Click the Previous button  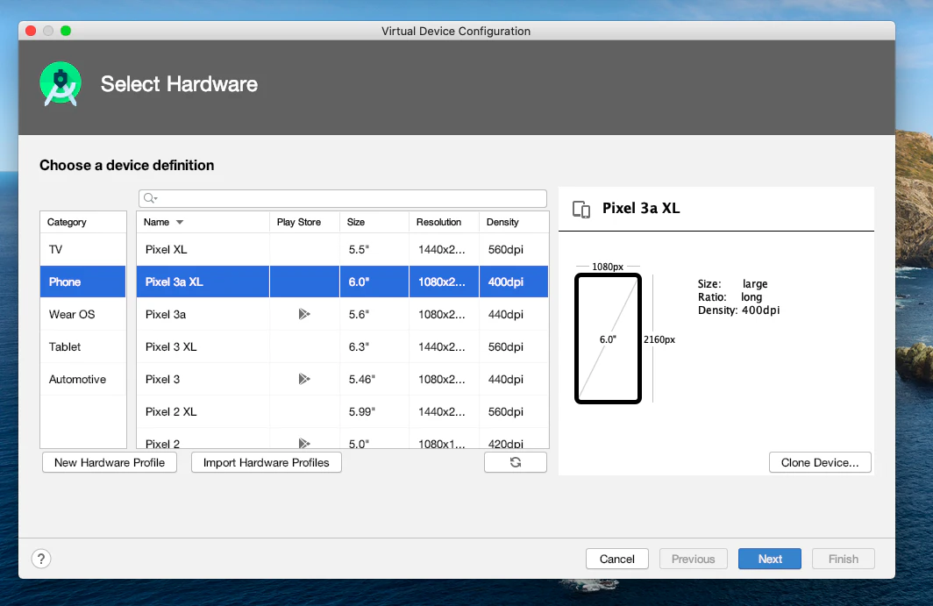[x=694, y=559]
